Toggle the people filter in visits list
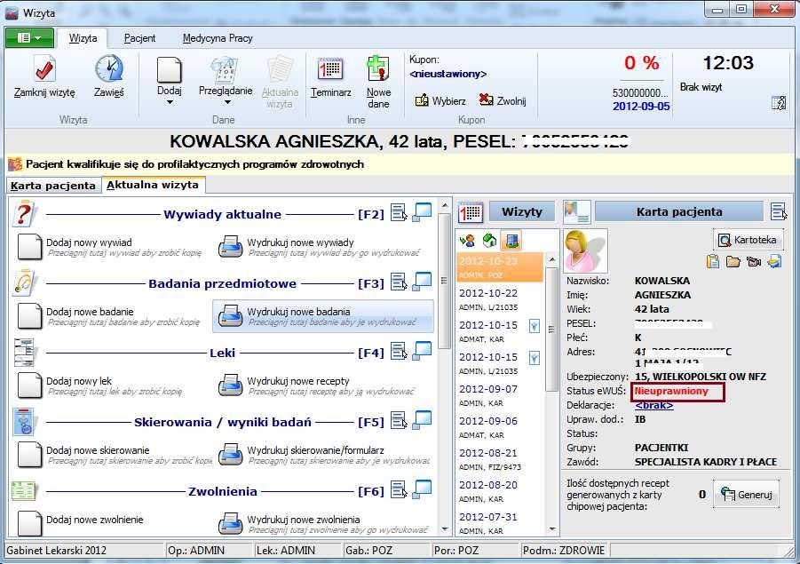The image size is (800, 564). click(467, 241)
